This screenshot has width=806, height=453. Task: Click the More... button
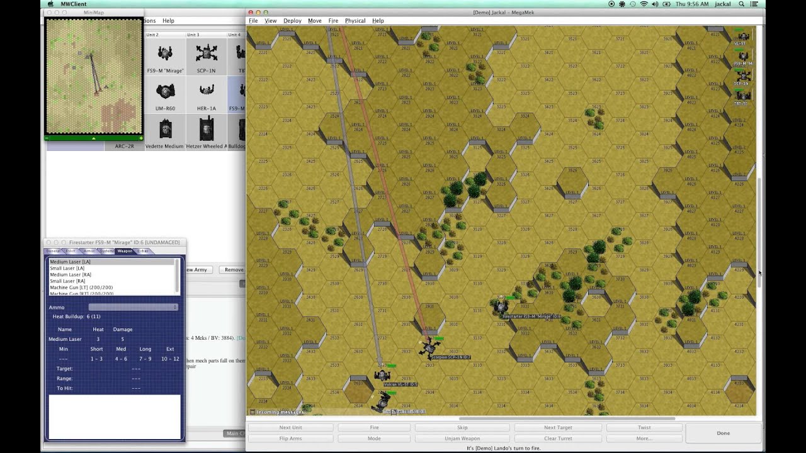(644, 439)
